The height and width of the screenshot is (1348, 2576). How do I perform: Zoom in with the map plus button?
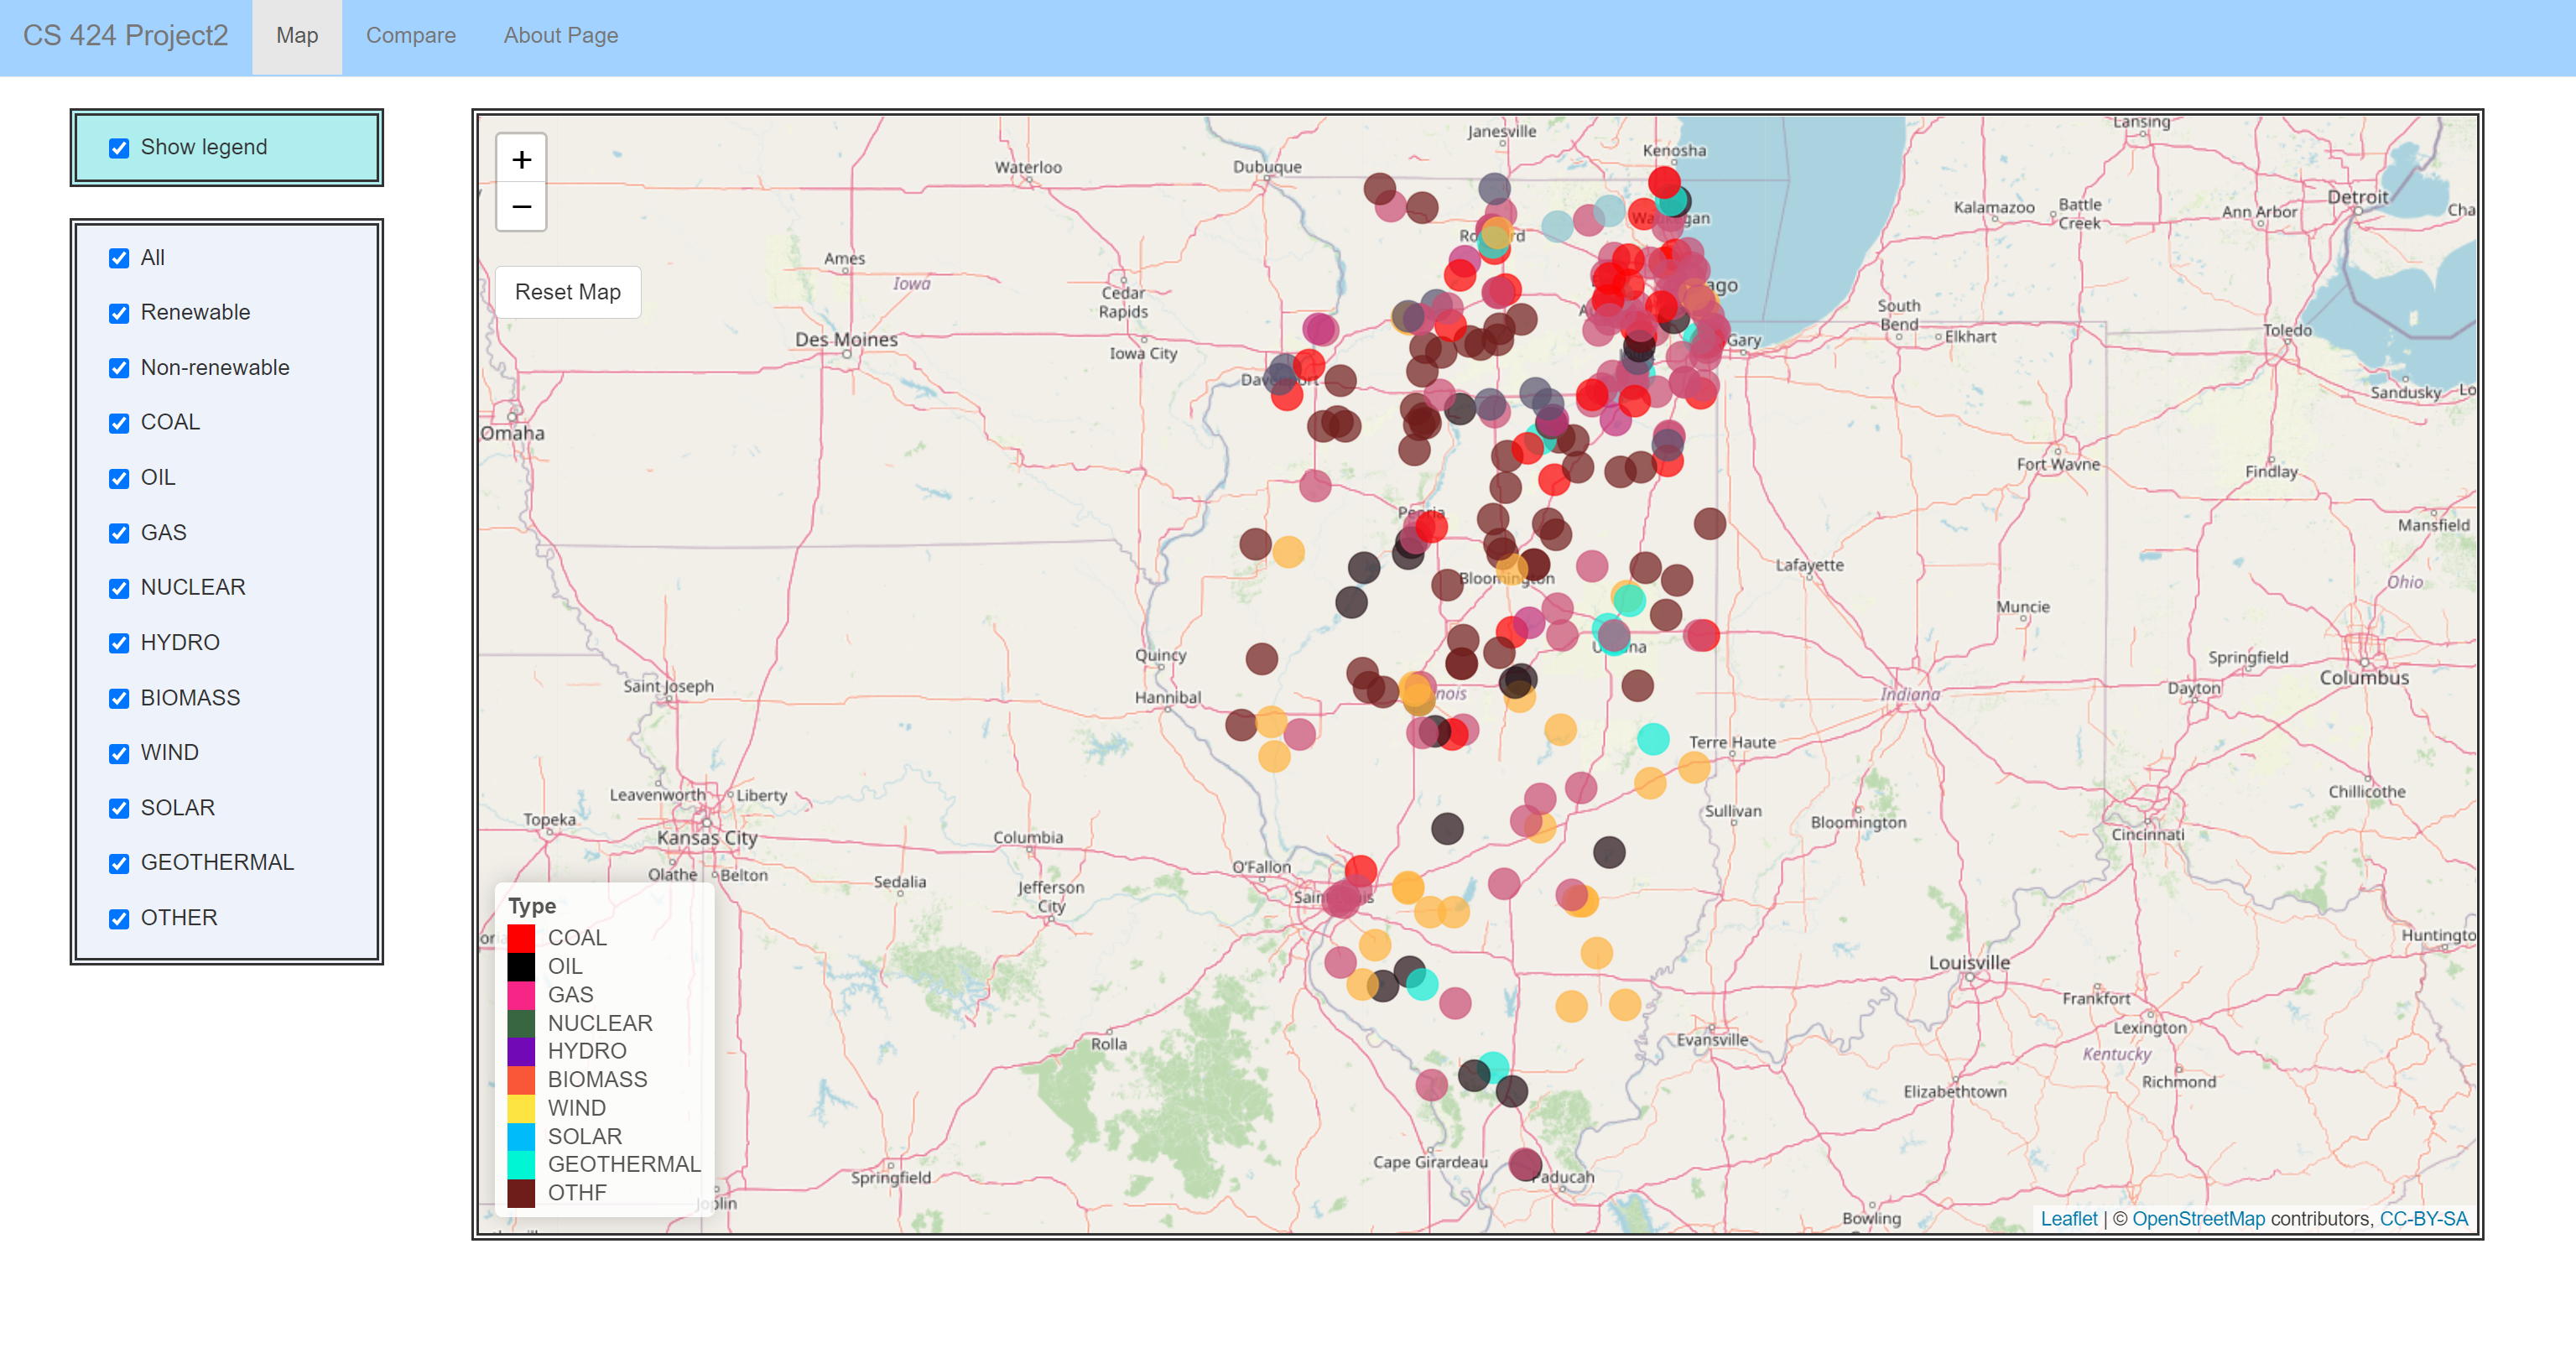click(x=521, y=160)
